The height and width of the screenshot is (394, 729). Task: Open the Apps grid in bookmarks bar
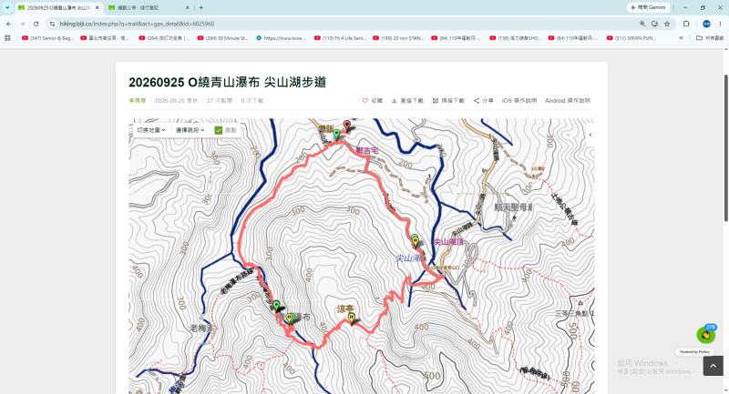tap(7, 38)
